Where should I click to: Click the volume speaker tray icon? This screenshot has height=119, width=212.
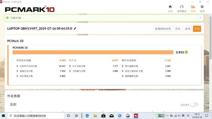tap(179, 116)
